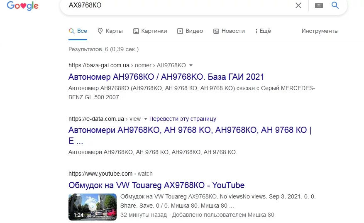Select the Все tab

(78, 31)
